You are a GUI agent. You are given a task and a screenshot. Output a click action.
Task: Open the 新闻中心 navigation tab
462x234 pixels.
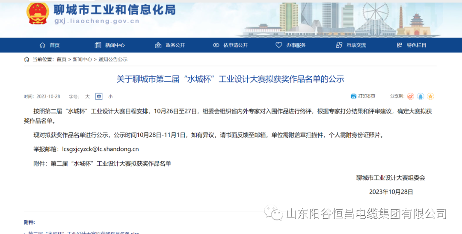click(x=110, y=45)
